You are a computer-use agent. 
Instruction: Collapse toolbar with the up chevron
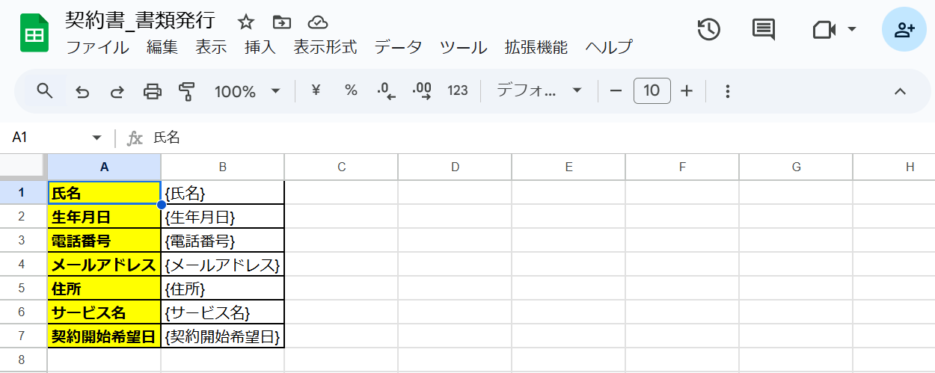click(x=901, y=91)
